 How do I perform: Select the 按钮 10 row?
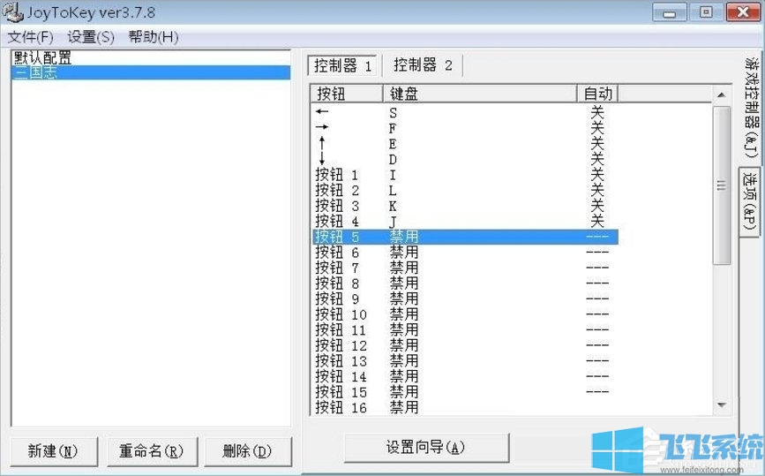point(464,314)
